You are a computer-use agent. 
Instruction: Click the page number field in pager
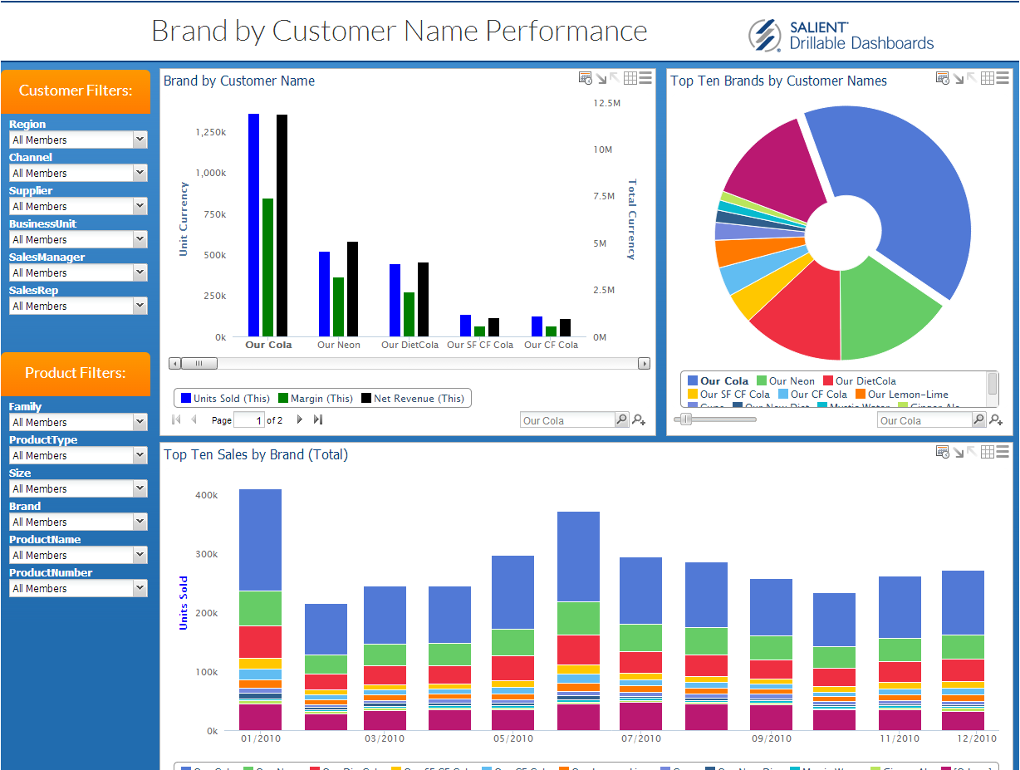(249, 420)
